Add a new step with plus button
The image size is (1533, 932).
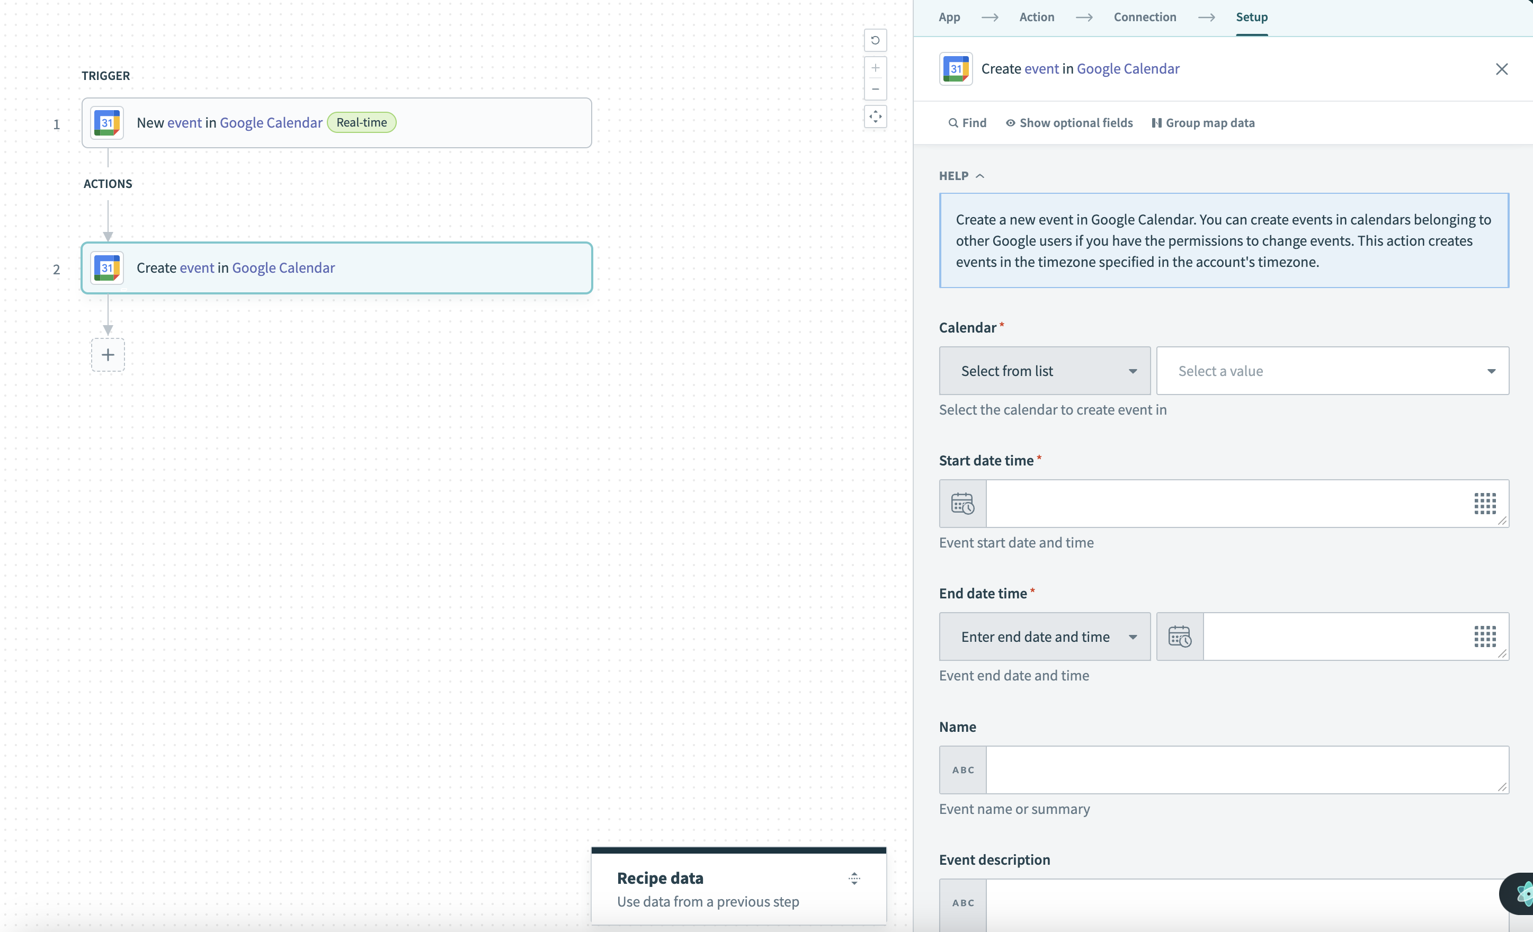point(108,355)
